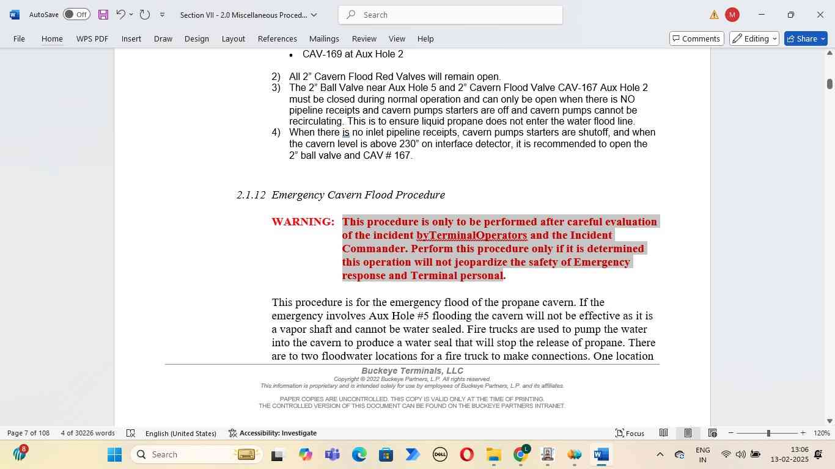This screenshot has width=835, height=469.
Task: Save the document with the floppy icon
Action: 103,15
